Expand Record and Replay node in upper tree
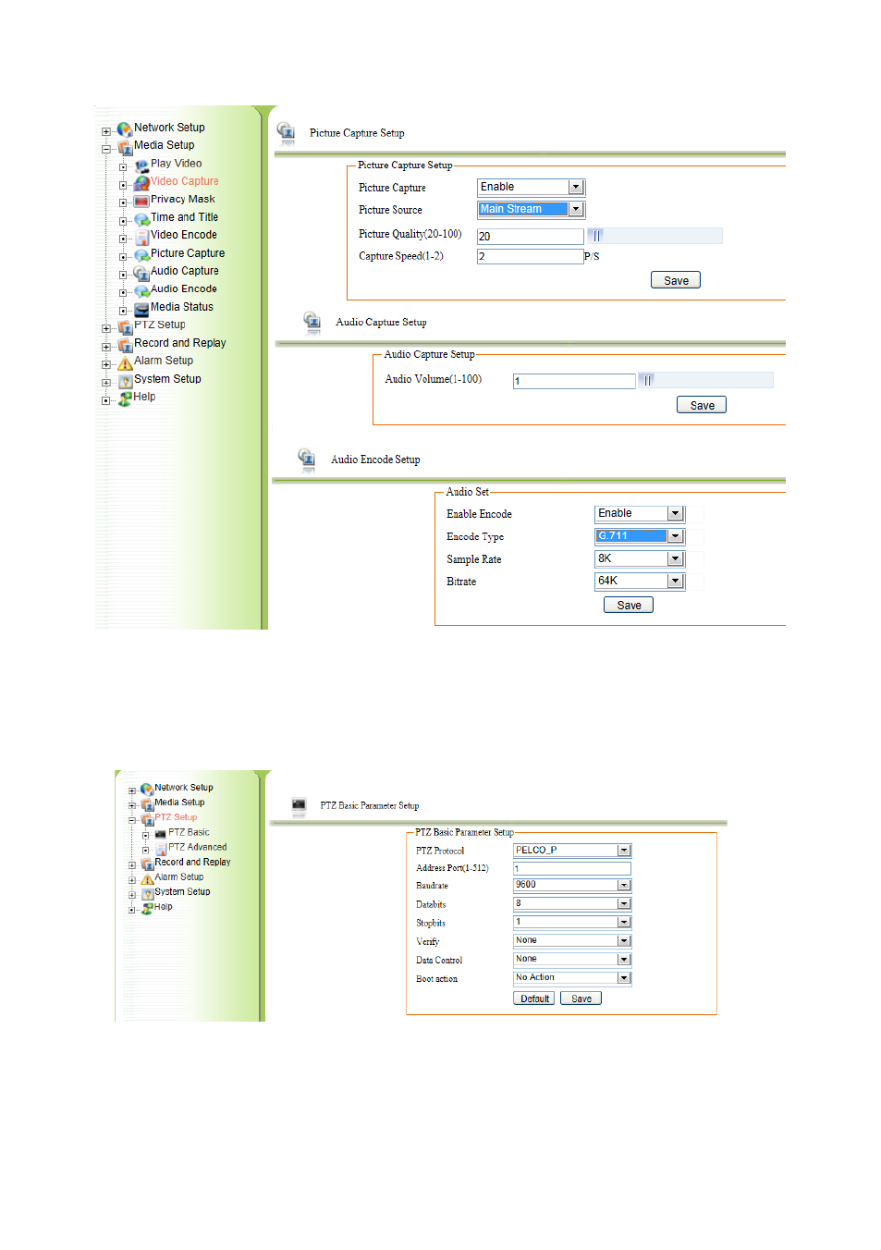The height and width of the screenshot is (1250, 881). tap(106, 347)
